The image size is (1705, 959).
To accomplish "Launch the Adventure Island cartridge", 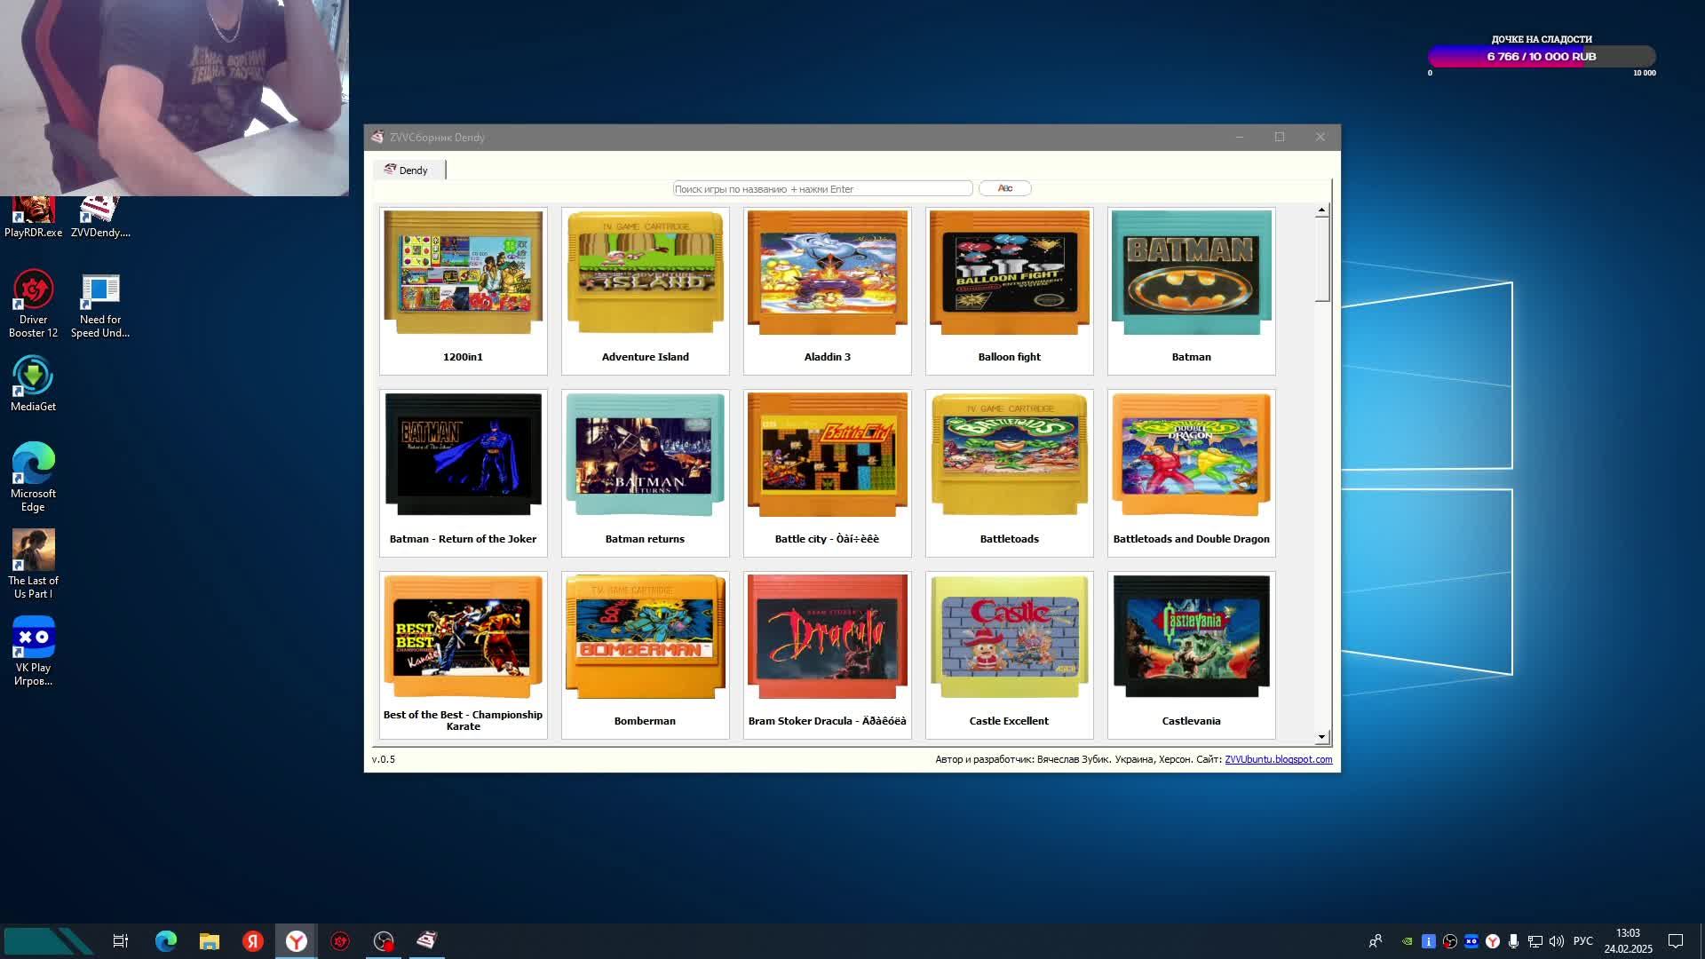I will [645, 290].
